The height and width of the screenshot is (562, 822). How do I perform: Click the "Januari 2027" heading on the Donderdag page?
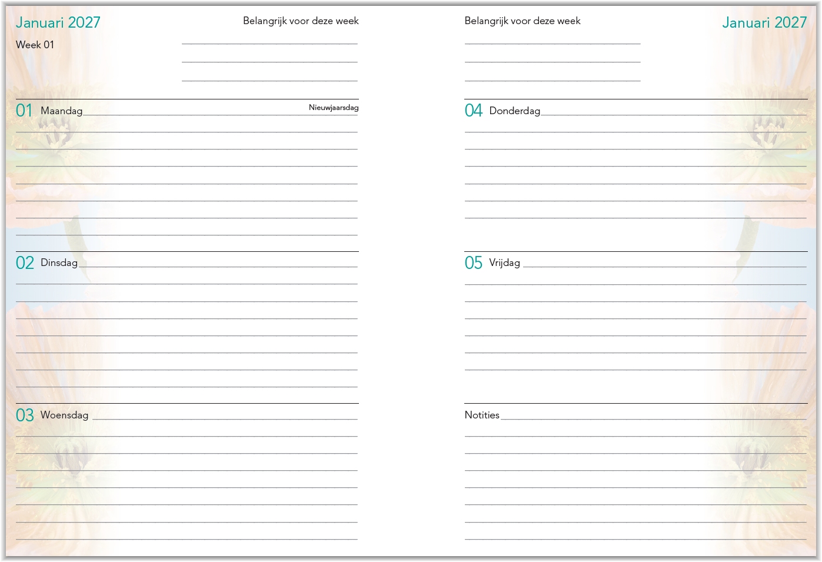764,22
